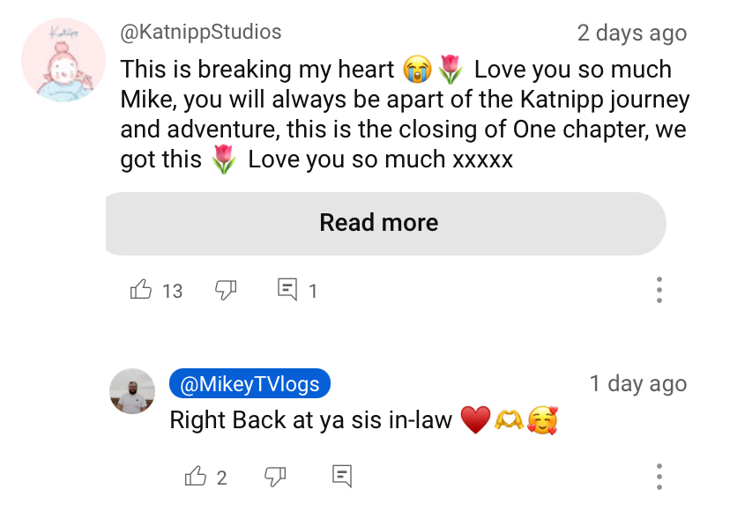
Task: Click the reply count of 1
Action: point(313,291)
